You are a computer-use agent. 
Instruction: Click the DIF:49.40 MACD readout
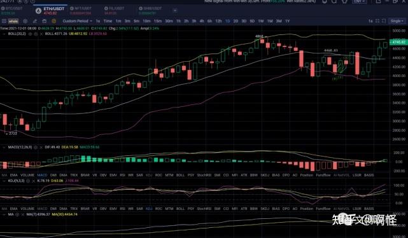coord(52,148)
